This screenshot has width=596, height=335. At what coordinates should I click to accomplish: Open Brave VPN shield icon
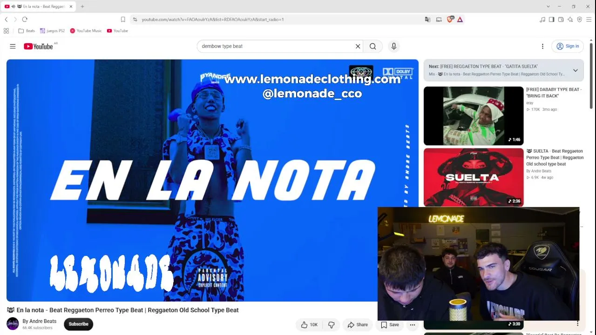[x=580, y=20]
